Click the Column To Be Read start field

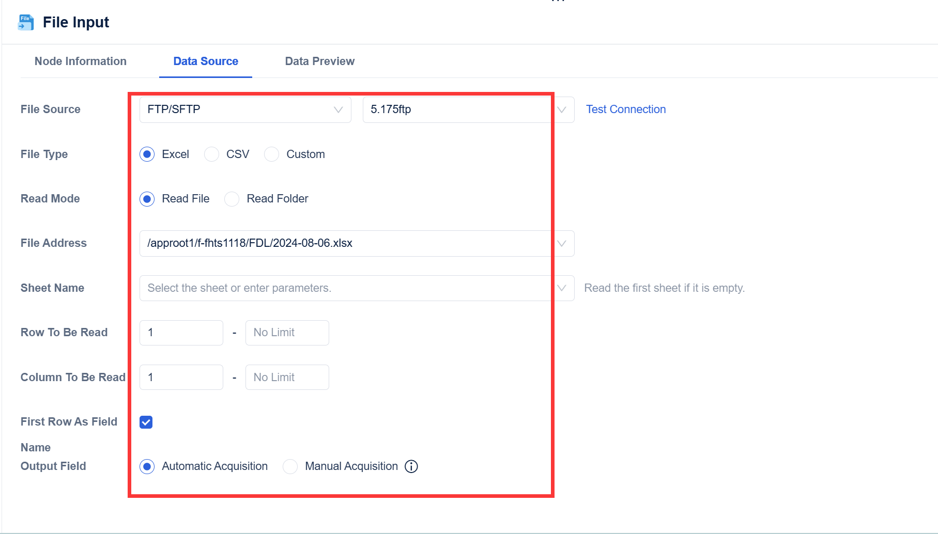[181, 378]
